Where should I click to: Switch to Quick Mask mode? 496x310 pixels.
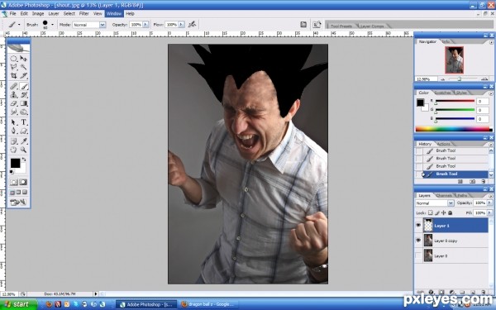(23, 182)
